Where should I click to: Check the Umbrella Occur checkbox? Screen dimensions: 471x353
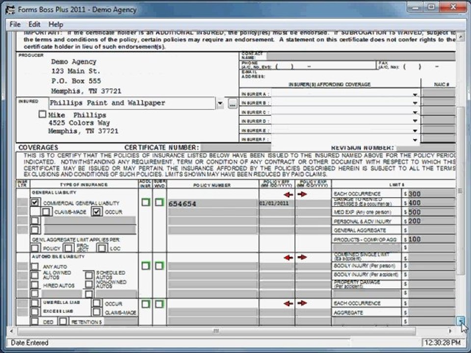coord(97,303)
